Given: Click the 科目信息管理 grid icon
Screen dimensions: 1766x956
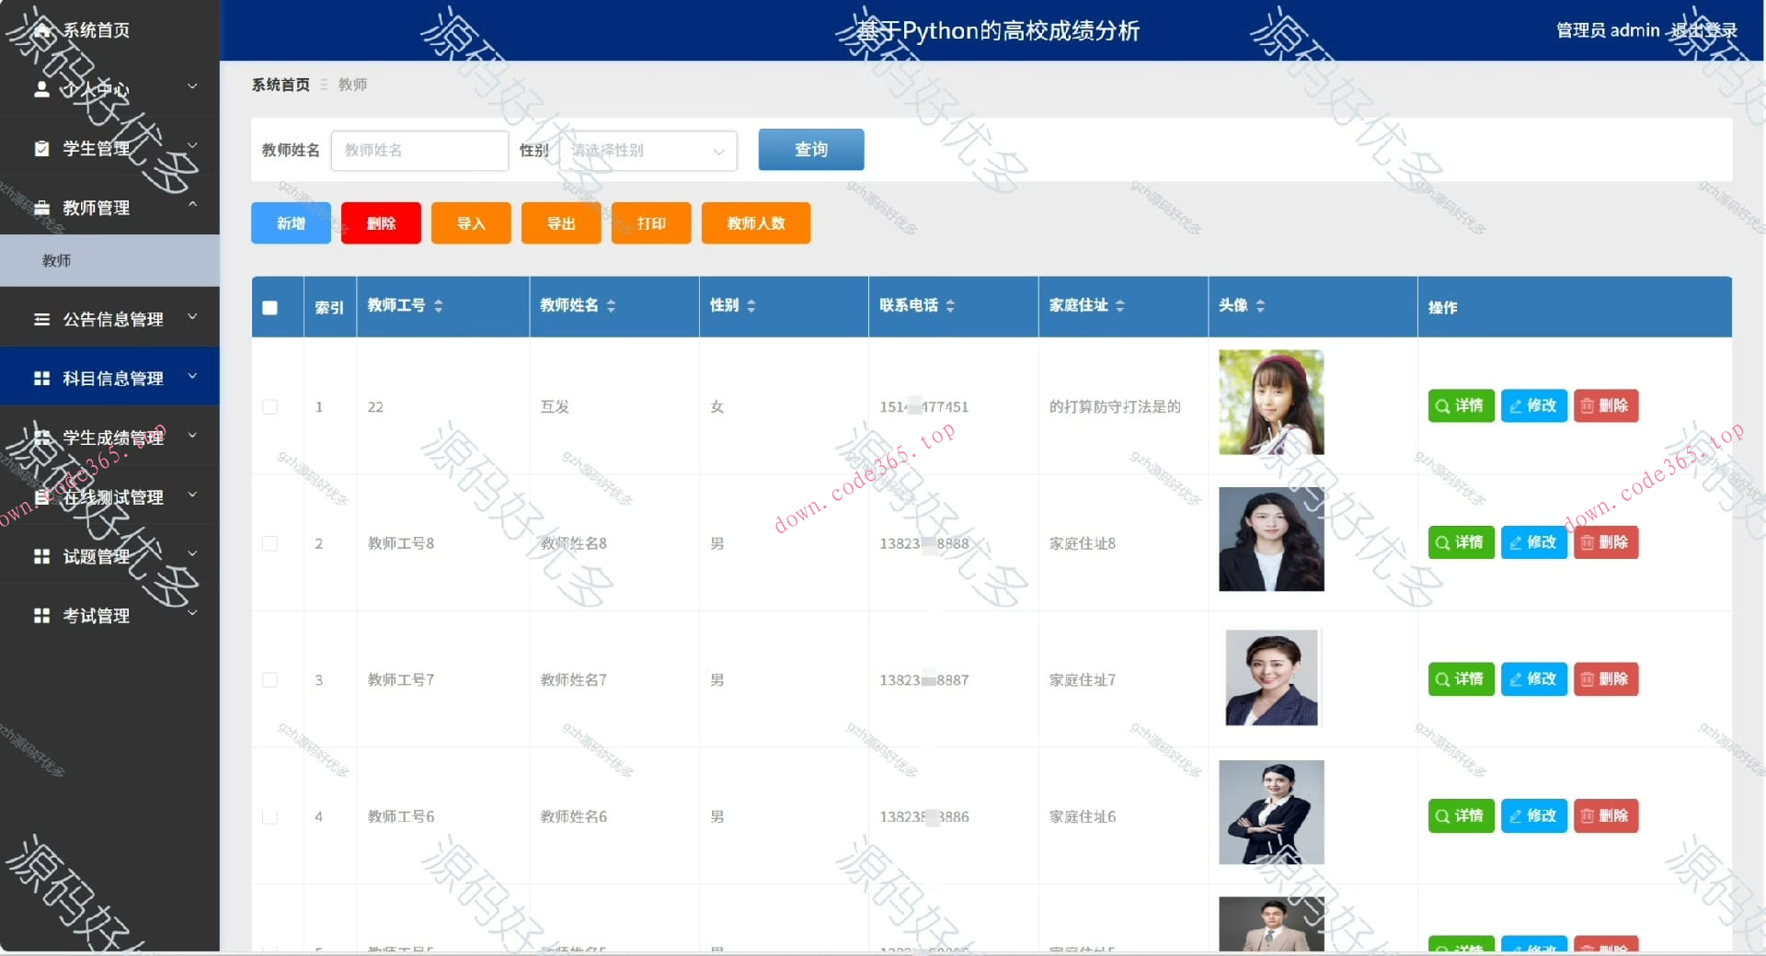Looking at the screenshot, I should [41, 377].
